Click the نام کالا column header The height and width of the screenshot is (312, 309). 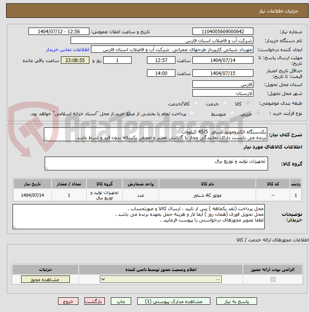pos(207,184)
